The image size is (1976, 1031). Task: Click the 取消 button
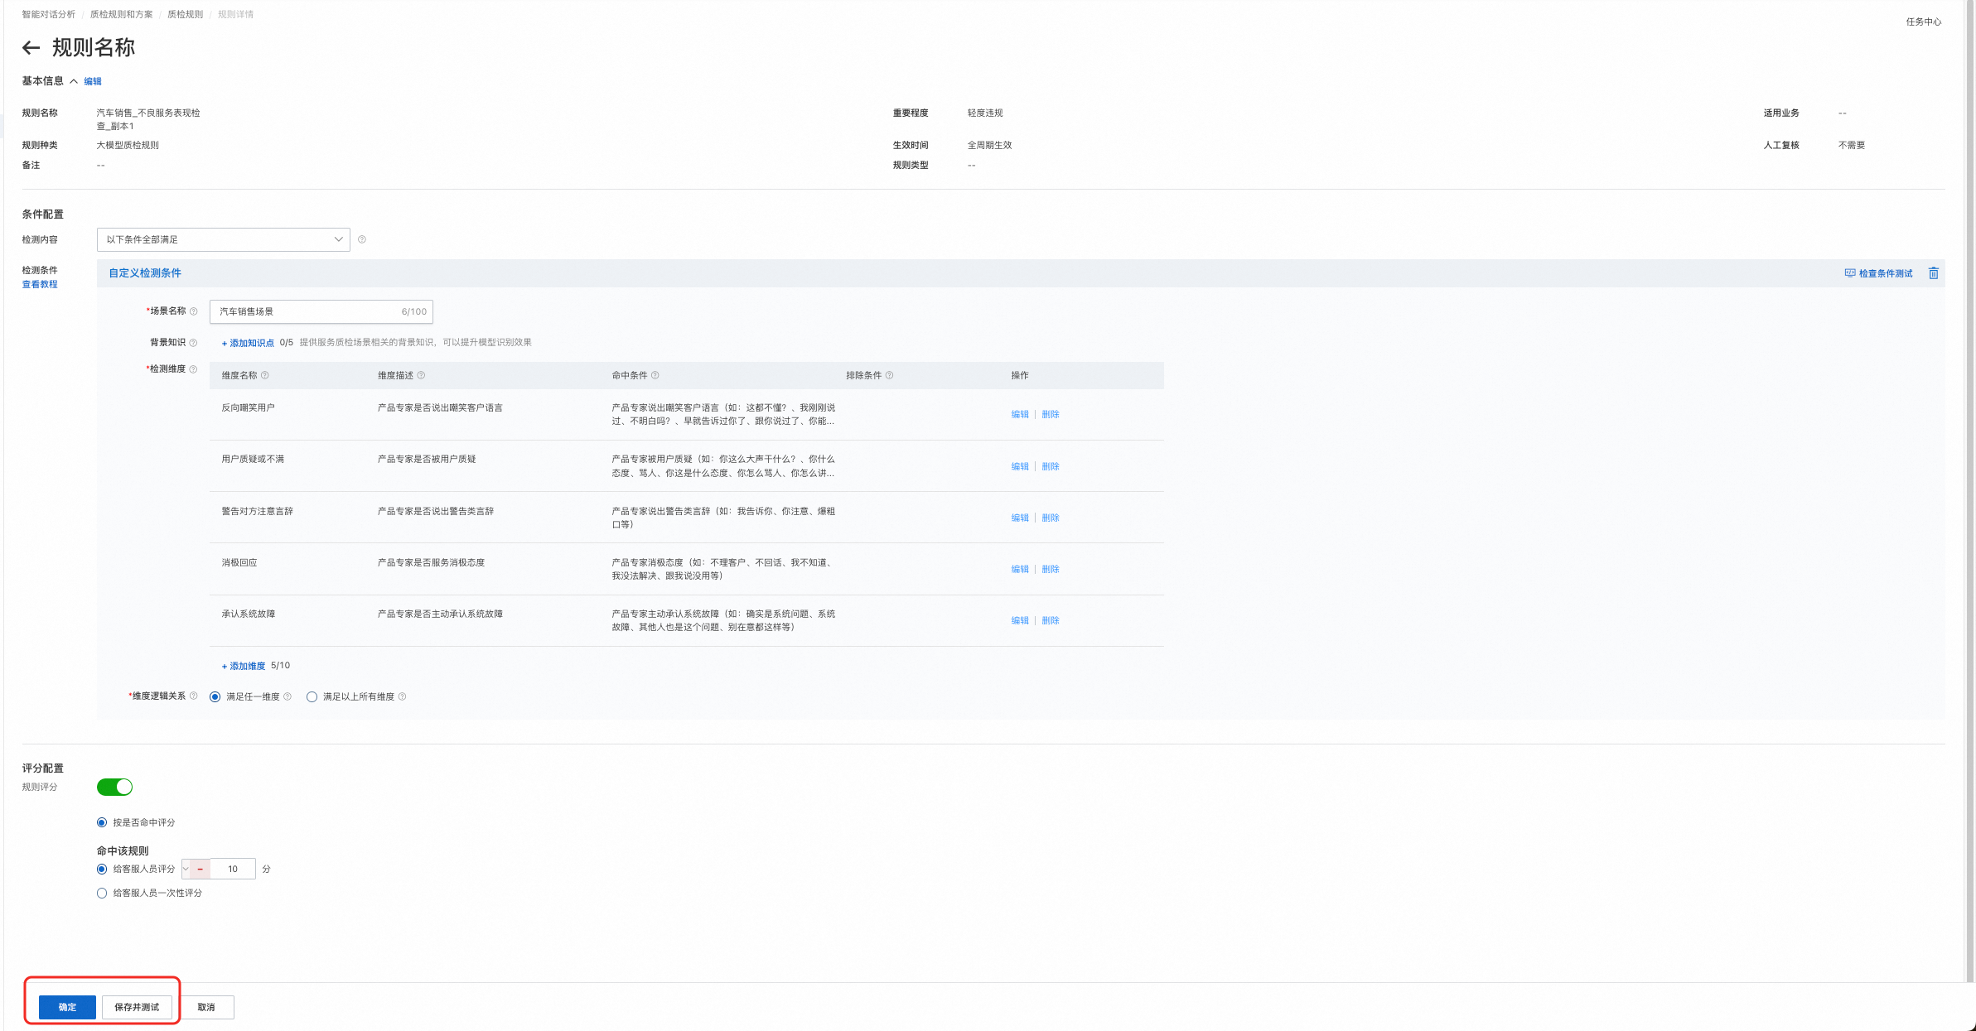[x=206, y=1007]
